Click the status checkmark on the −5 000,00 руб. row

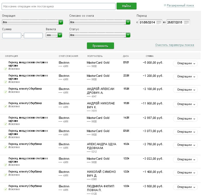5,69
